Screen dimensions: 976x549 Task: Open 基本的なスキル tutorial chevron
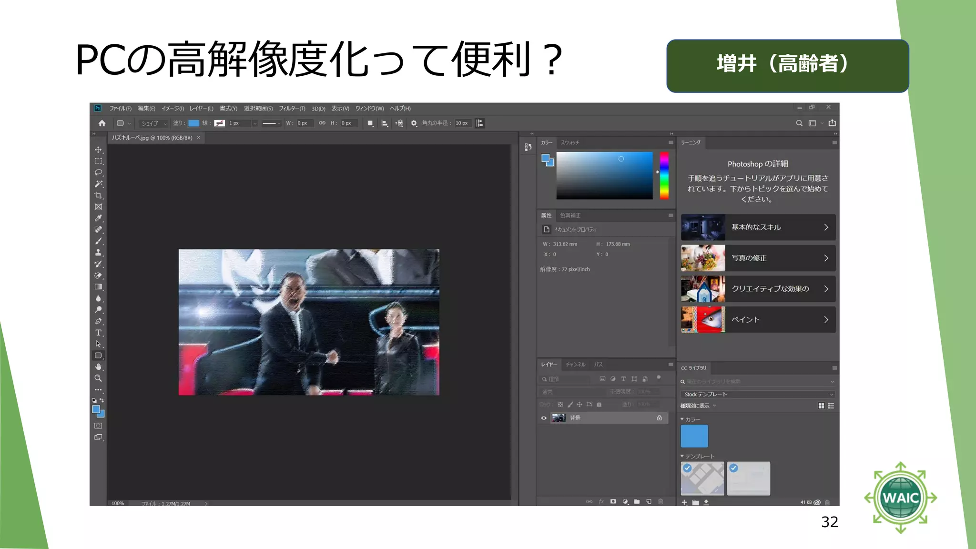(826, 227)
